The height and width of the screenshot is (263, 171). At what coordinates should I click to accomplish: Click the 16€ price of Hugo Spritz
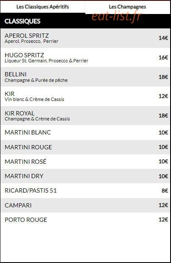(x=163, y=58)
